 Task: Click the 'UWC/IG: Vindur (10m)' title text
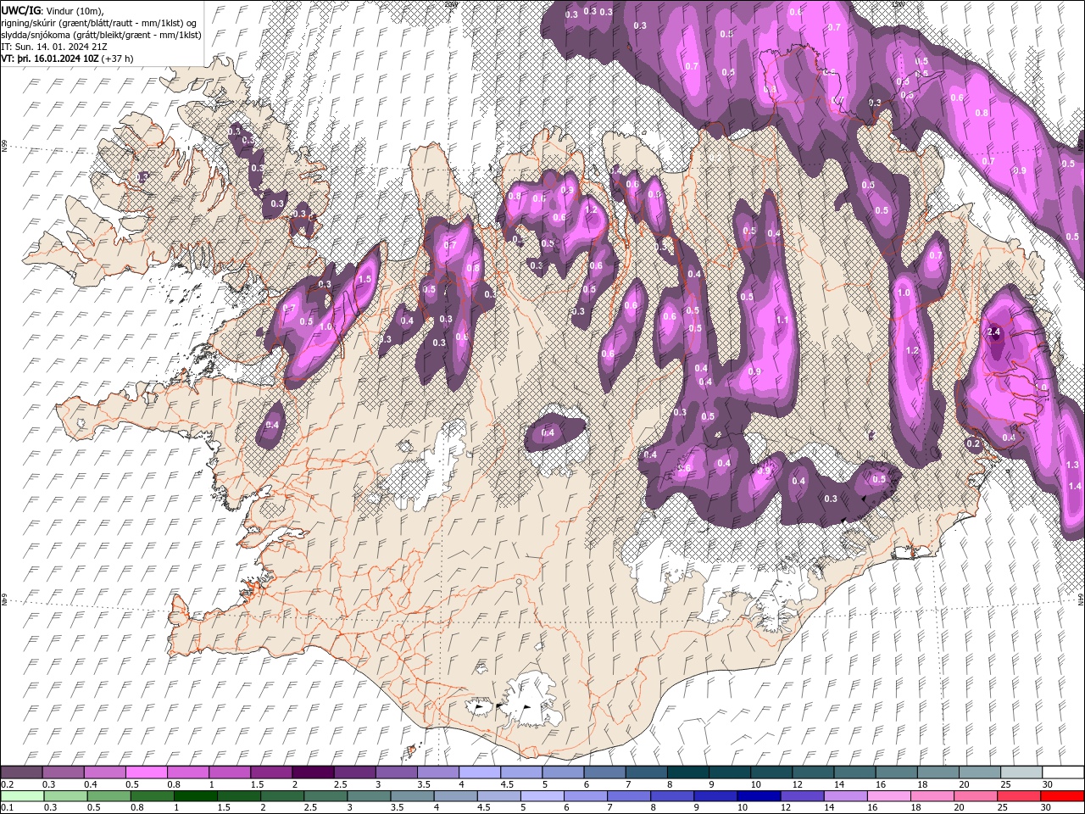pos(52,9)
